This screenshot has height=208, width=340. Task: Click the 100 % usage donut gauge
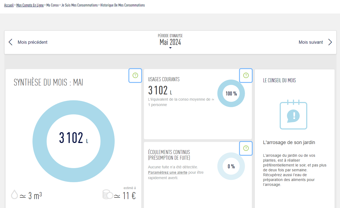(231, 94)
